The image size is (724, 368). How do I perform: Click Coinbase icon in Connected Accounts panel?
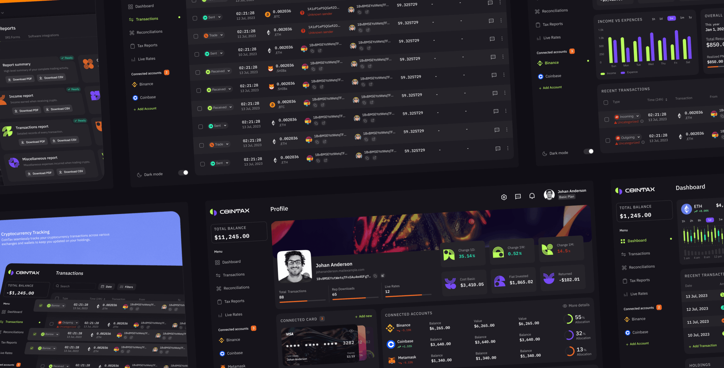pos(391,344)
